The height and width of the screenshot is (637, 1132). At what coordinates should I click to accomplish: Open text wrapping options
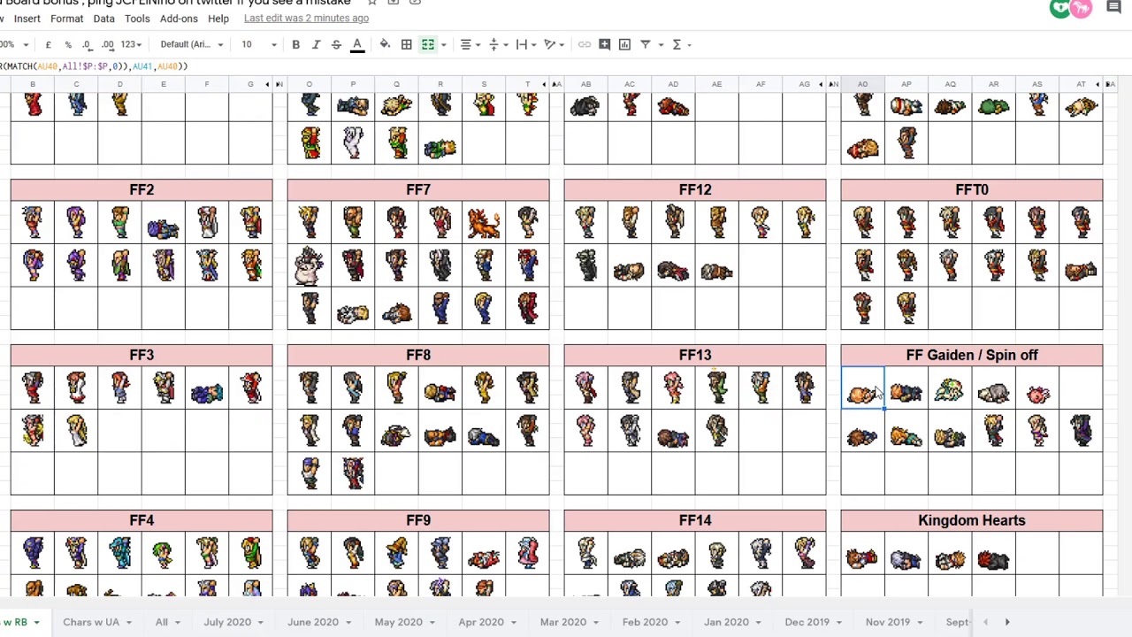click(525, 44)
